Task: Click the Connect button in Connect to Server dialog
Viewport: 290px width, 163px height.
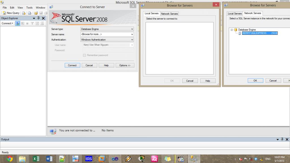Action: point(72,65)
